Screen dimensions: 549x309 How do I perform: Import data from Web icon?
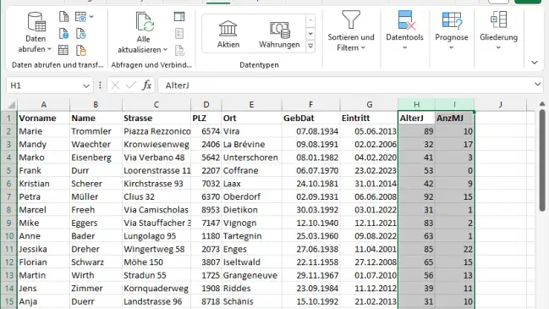63,34
